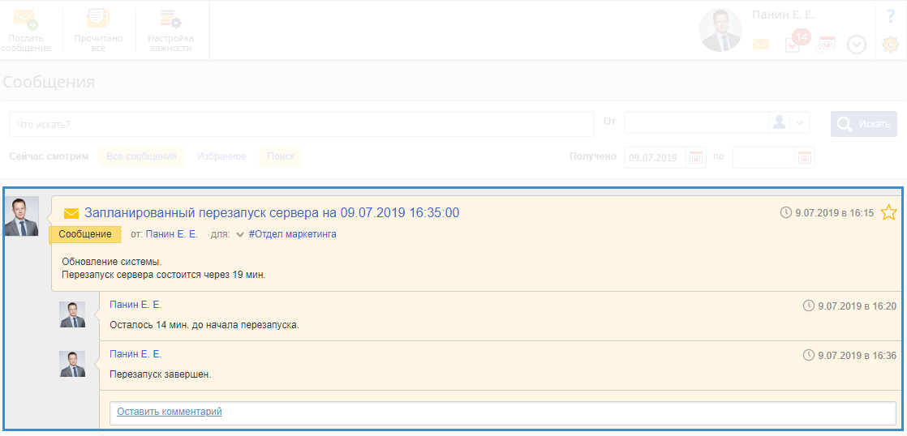Viewport: 907px width, 436px height.
Task: Open the calendar icon in header
Action: (x=825, y=45)
